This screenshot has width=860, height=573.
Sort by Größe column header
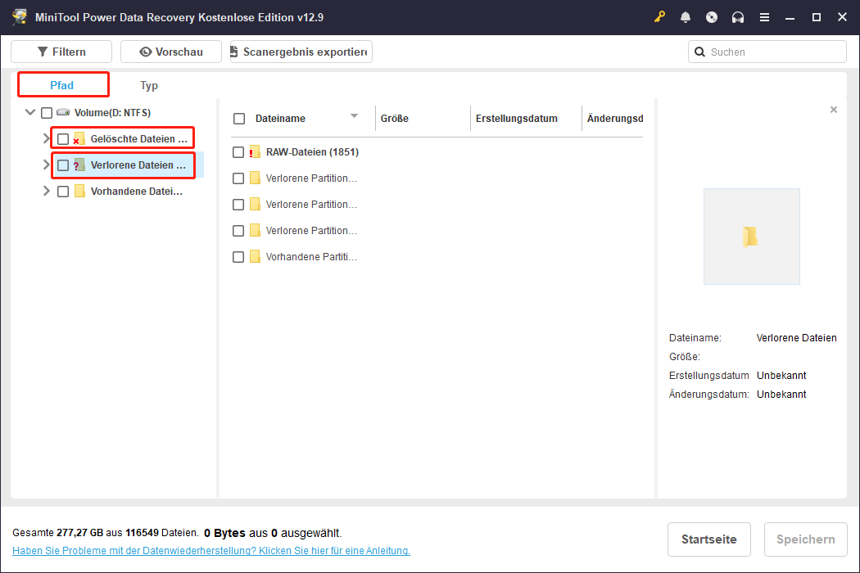(x=394, y=119)
